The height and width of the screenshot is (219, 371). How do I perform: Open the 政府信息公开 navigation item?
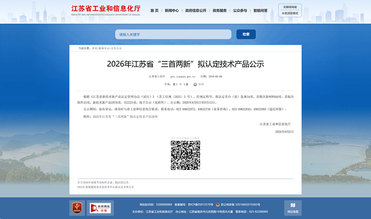[196, 11]
